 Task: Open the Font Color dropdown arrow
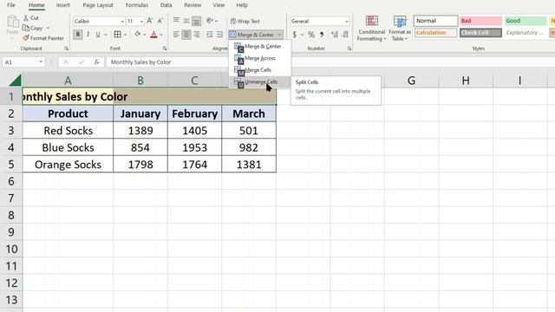(161, 35)
